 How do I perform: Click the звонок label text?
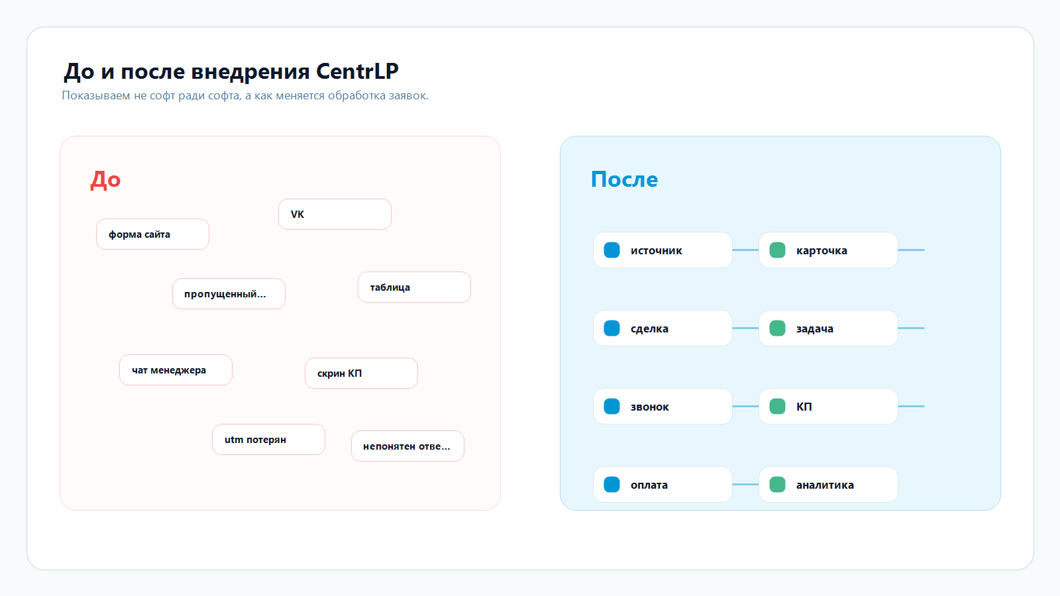649,407
